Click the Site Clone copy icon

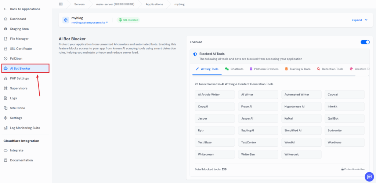(6, 108)
